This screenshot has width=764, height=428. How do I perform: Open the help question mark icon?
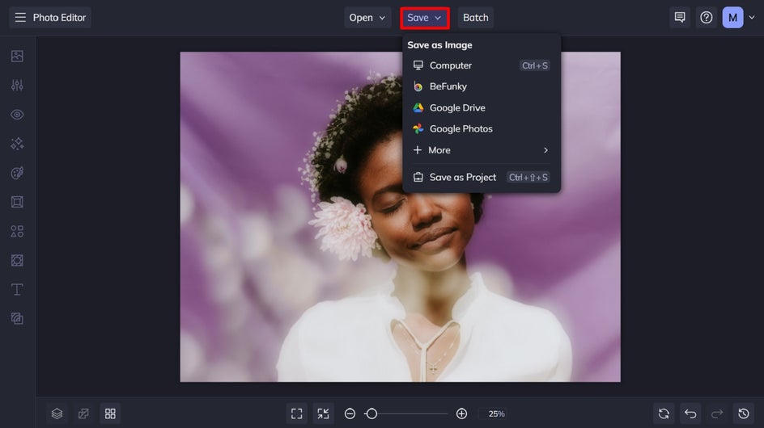(706, 18)
